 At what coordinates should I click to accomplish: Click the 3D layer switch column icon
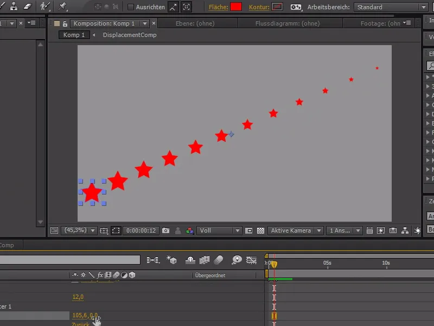click(x=132, y=275)
